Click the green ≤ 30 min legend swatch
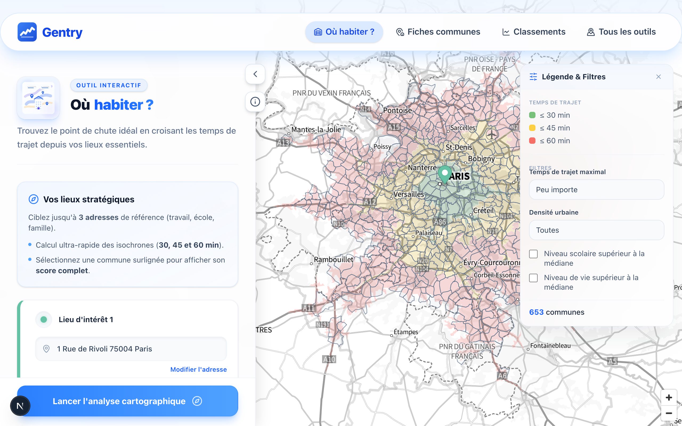Screen dimensions: 682x426 pos(532,115)
